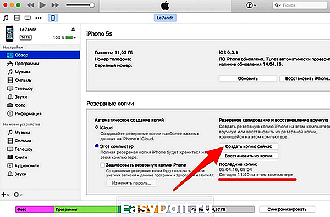Open the more media types ellipsis
The height and width of the screenshot is (217, 330).
pyautogui.click(x=38, y=18)
